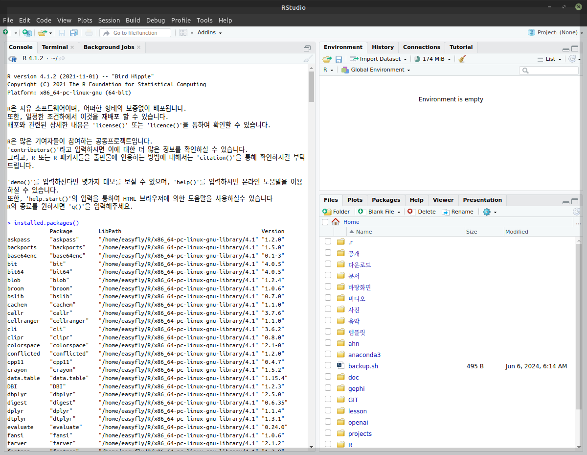Switch to the History tab
Image resolution: width=587 pixels, height=455 pixels.
pos(383,47)
